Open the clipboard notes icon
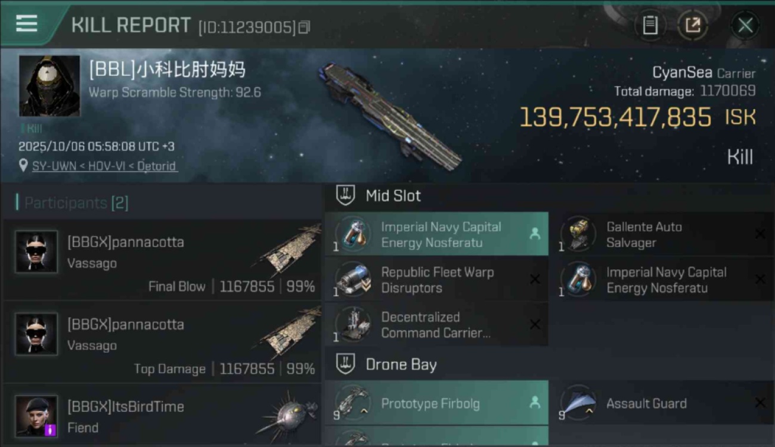 click(650, 25)
